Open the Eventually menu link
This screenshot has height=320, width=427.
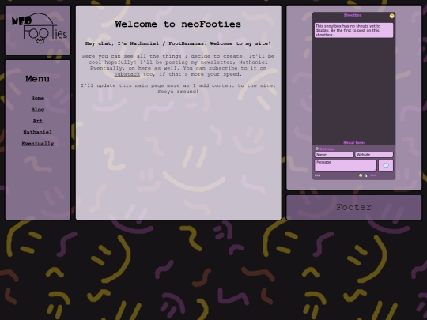click(38, 144)
